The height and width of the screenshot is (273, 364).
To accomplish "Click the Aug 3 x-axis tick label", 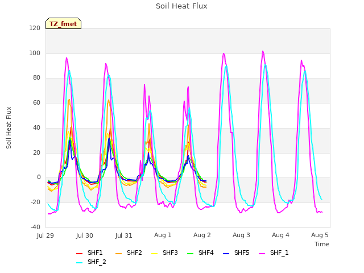I will point(241,235).
